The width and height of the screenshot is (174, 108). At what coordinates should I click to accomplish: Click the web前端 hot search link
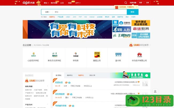point(100,17)
